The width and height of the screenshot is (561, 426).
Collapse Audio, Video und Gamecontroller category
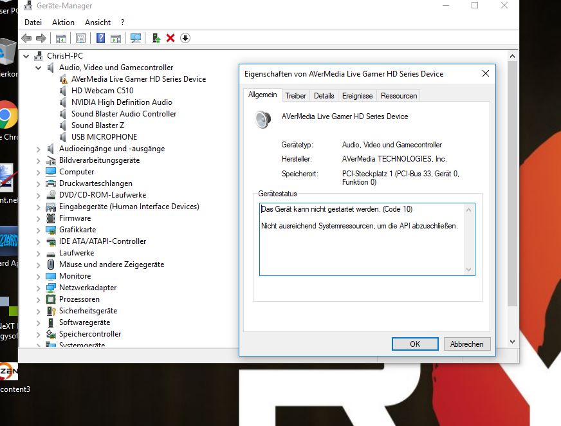[39, 68]
